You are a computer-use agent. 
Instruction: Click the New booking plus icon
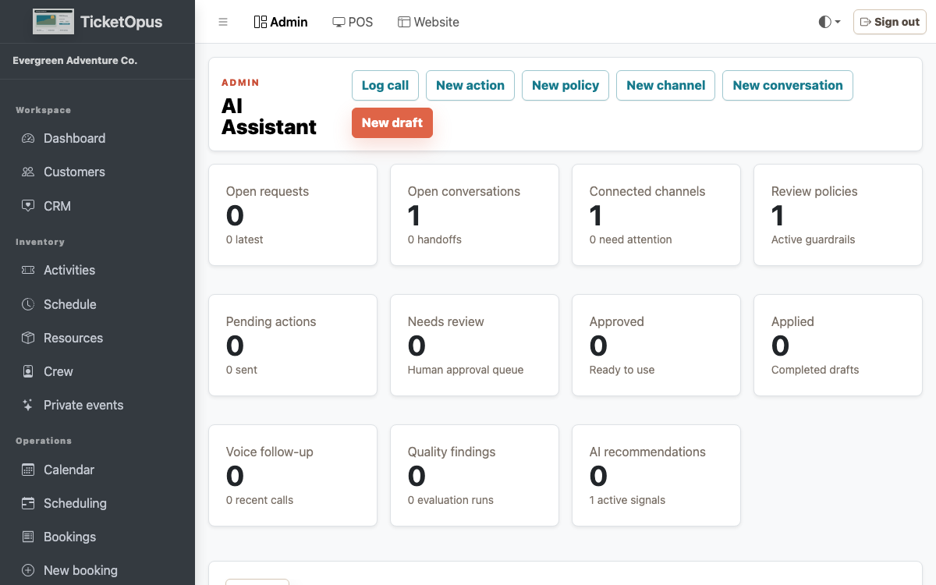pos(28,571)
